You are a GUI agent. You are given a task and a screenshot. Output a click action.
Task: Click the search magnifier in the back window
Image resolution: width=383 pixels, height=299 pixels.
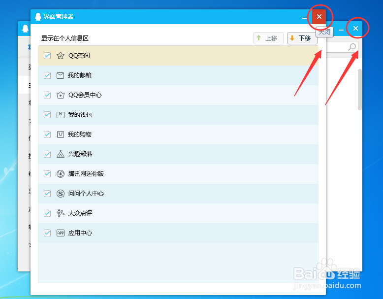click(x=352, y=47)
